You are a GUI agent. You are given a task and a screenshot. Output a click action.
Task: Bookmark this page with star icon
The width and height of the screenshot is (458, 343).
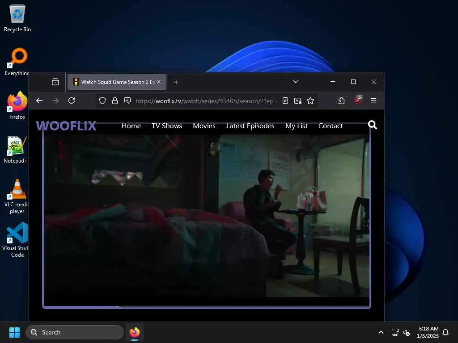(310, 100)
